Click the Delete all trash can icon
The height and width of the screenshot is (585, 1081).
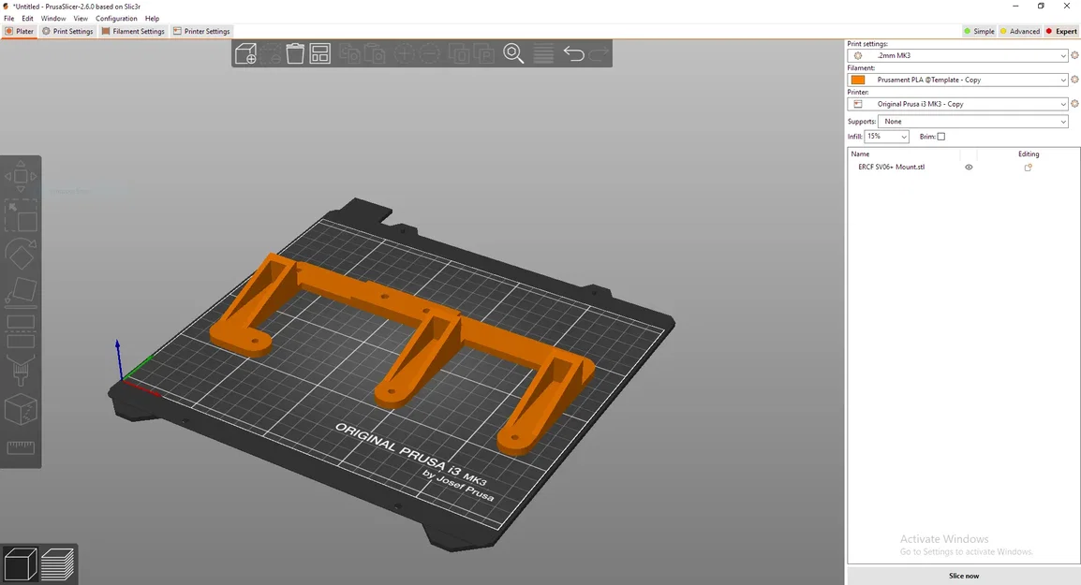[x=295, y=53]
